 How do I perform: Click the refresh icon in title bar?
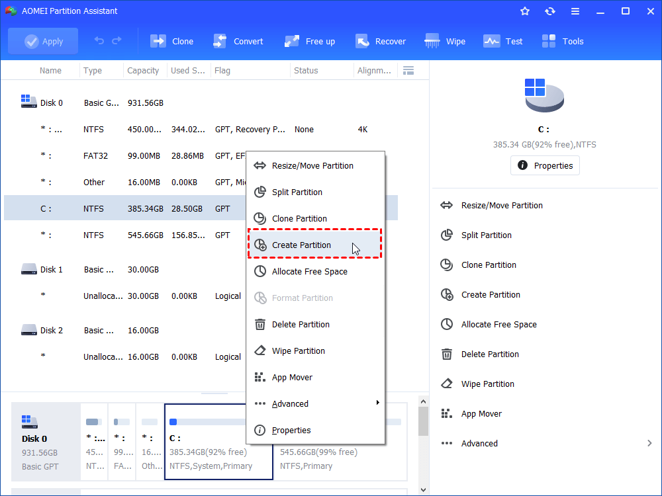tap(549, 11)
